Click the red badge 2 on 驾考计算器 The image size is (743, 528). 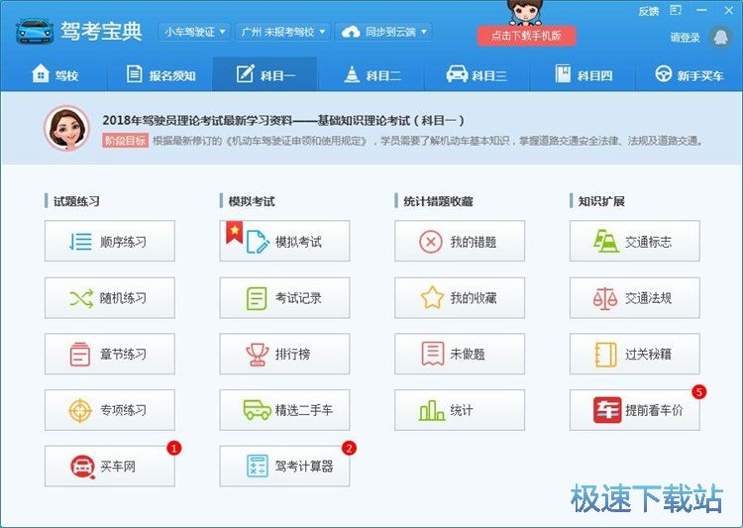[x=350, y=448]
